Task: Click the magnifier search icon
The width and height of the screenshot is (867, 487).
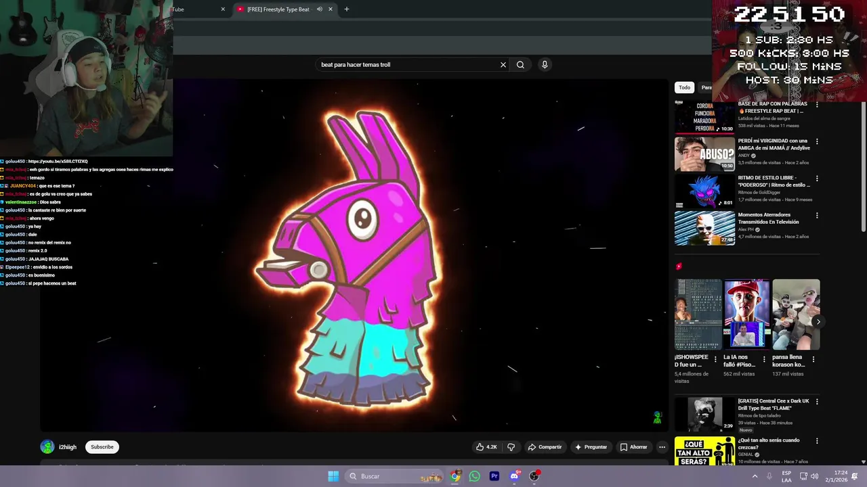Action: [520, 65]
